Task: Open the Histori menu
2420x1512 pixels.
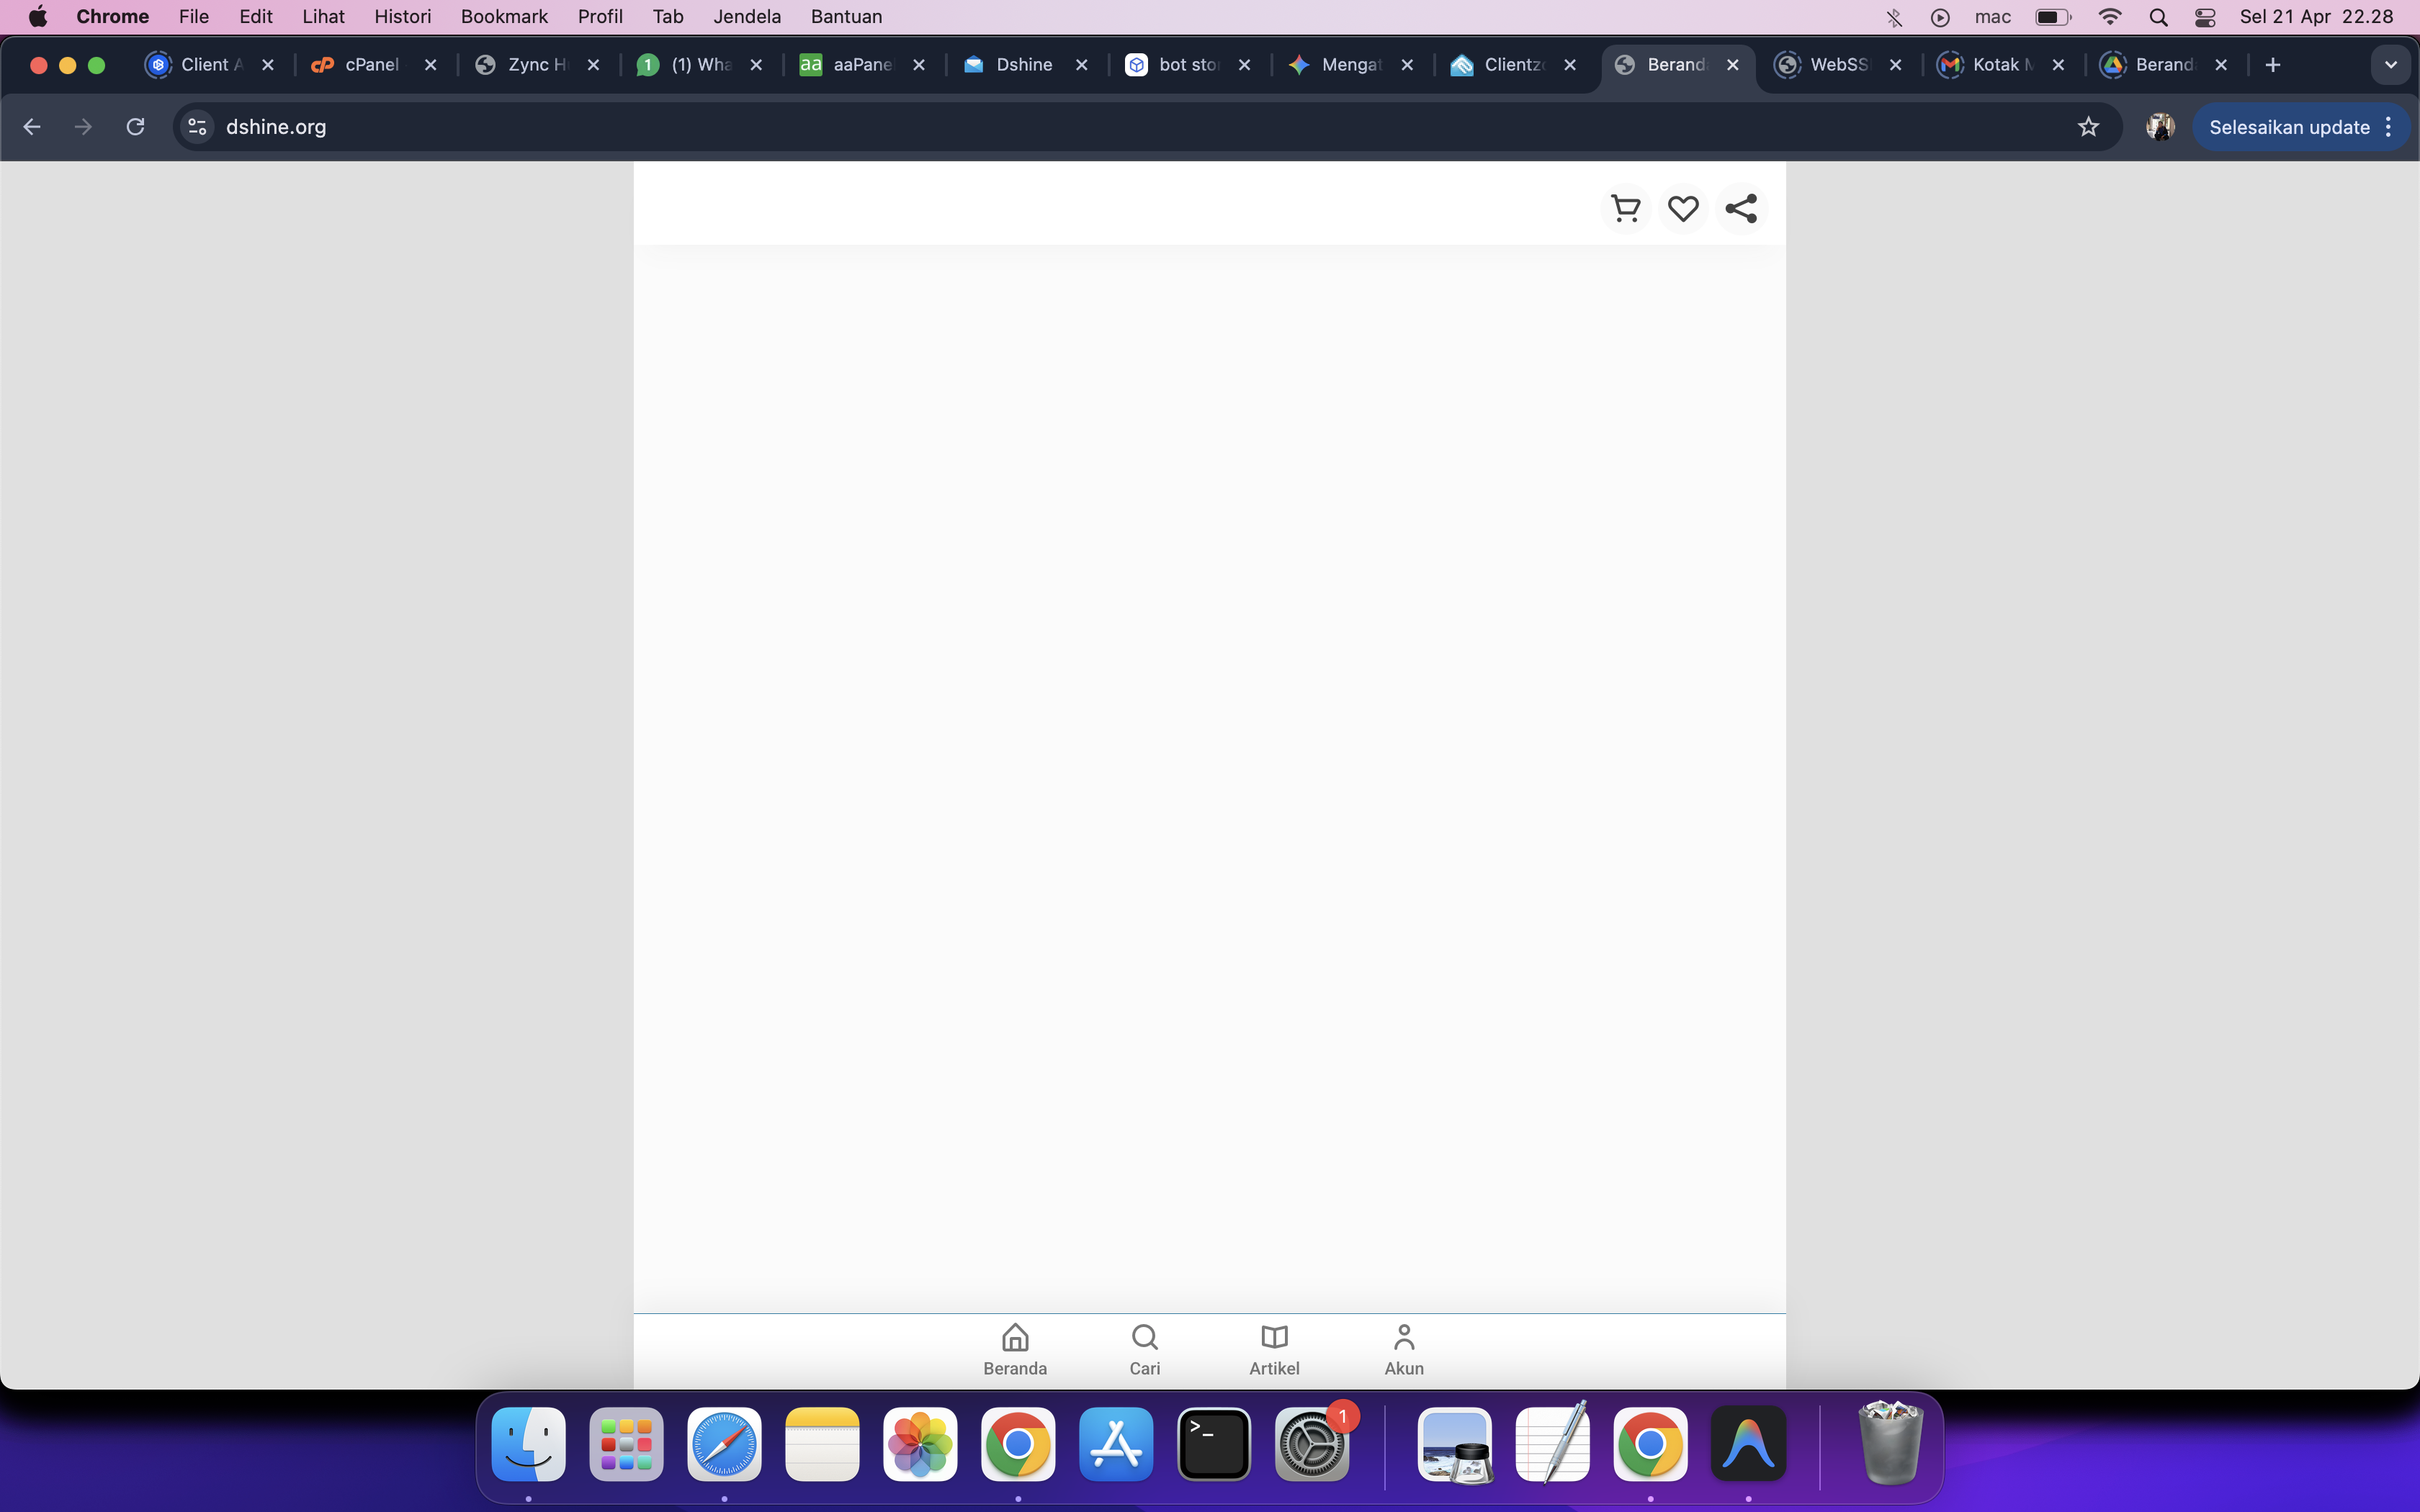Action: (x=402, y=17)
